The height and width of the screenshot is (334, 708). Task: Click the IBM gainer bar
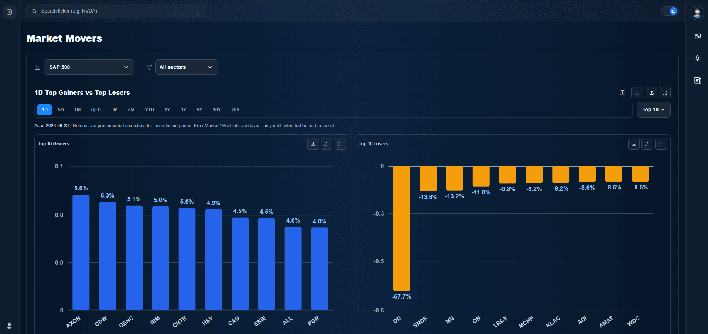click(x=161, y=258)
